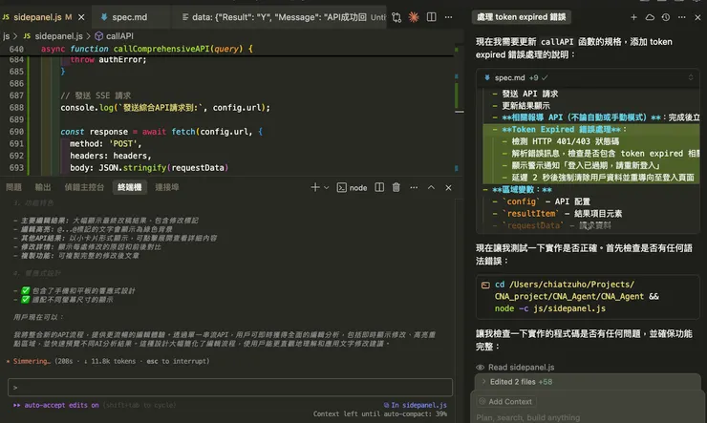707x423 pixels.
Task: Open spec.md from the diff card header
Action: coord(509,77)
